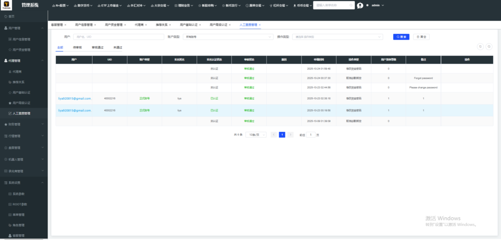Click the 代理商 sidebar icon
This screenshot has height=240, width=501.
pyautogui.click(x=10, y=72)
